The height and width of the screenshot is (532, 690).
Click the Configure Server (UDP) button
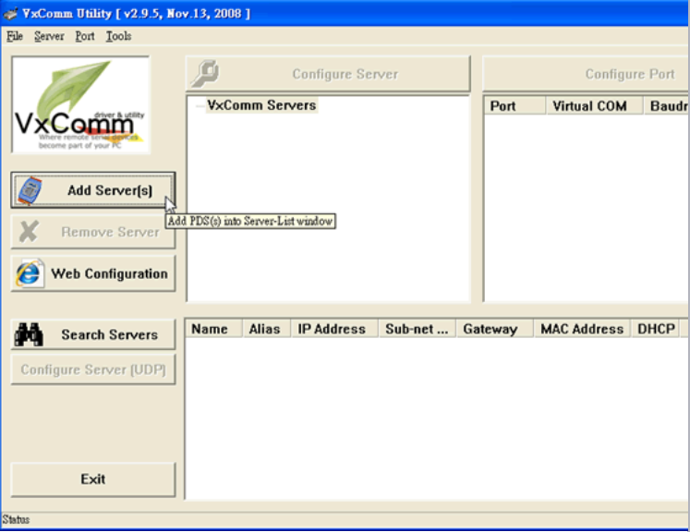pos(93,369)
